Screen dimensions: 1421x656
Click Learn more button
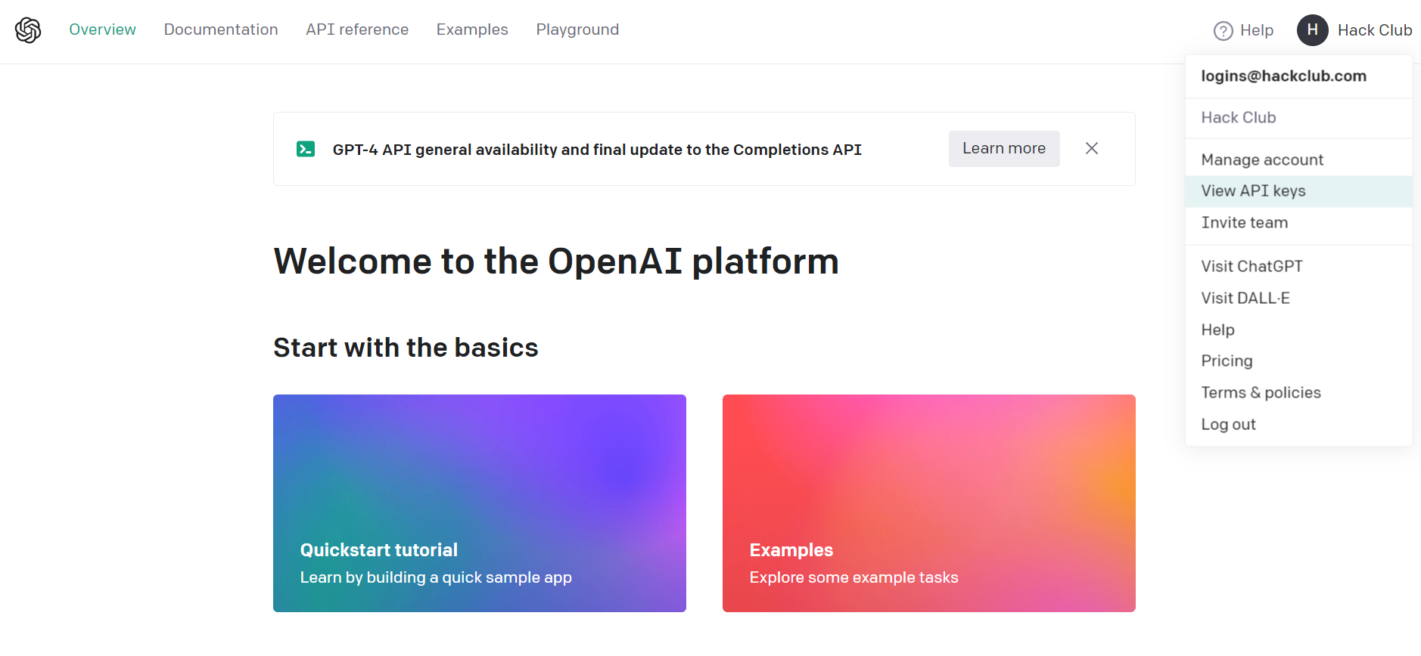1004,149
